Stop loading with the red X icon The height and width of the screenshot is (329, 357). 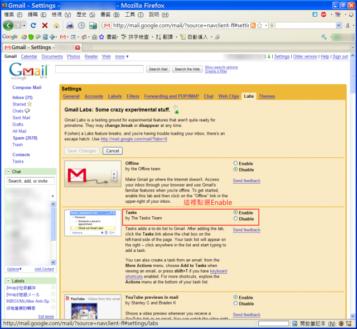point(45,25)
